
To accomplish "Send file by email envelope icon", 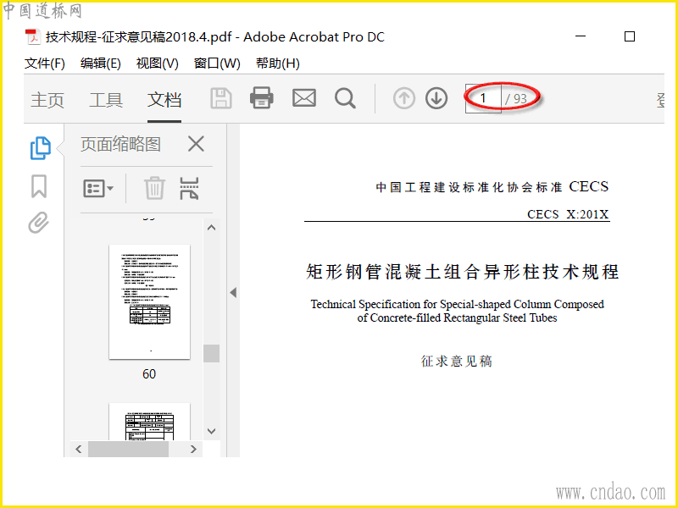I will (304, 98).
